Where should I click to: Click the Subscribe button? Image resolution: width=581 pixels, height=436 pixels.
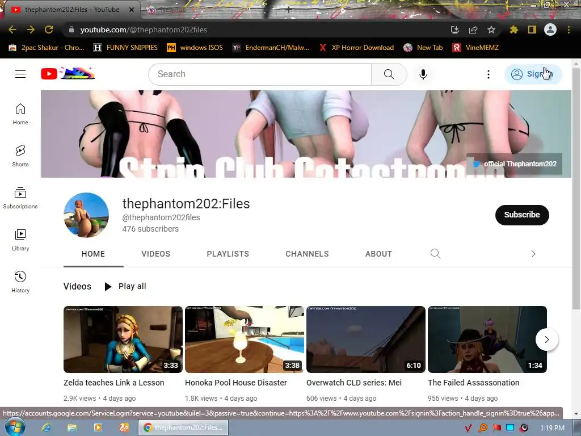pyautogui.click(x=522, y=215)
